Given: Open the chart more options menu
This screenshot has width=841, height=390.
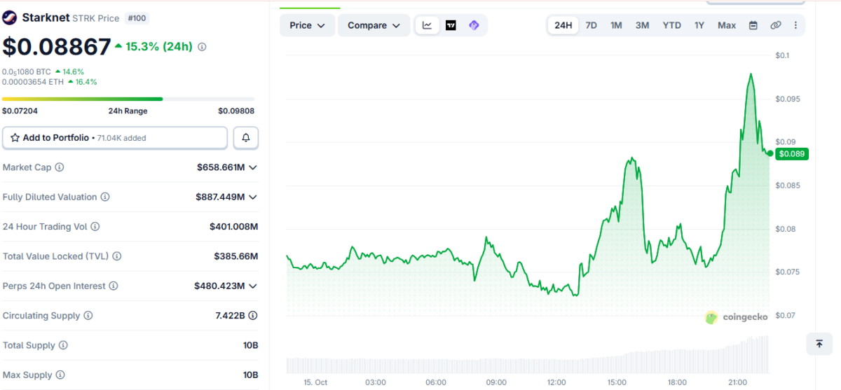Looking at the screenshot, I should click(x=795, y=25).
